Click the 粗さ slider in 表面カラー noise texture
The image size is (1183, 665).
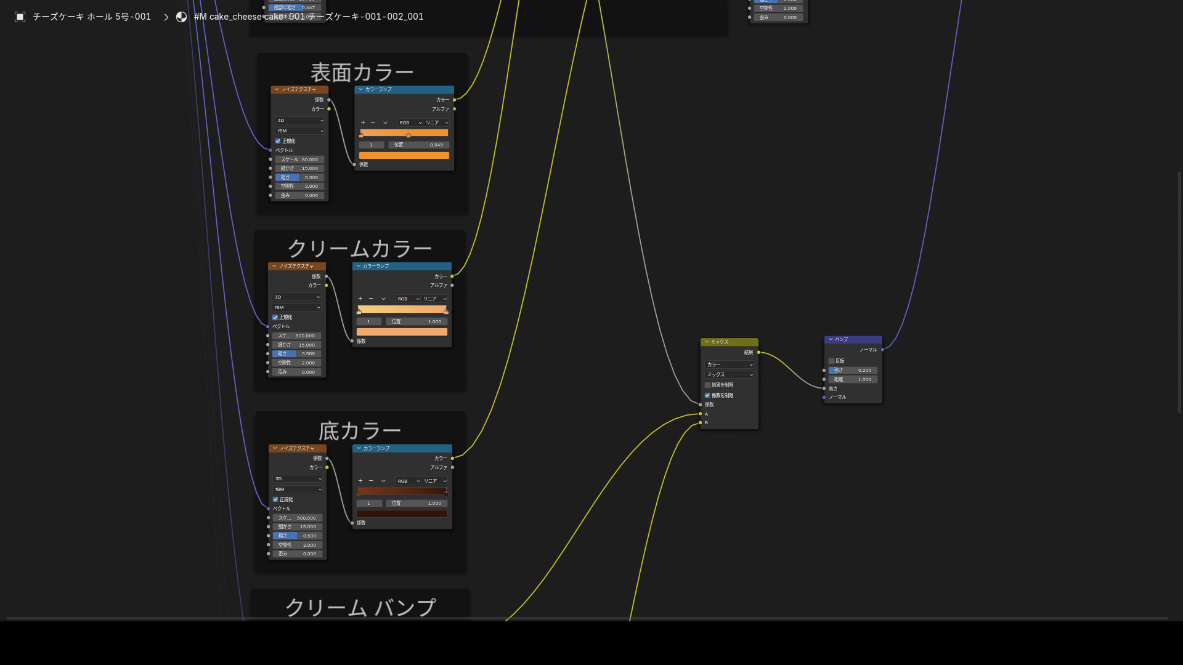point(299,177)
